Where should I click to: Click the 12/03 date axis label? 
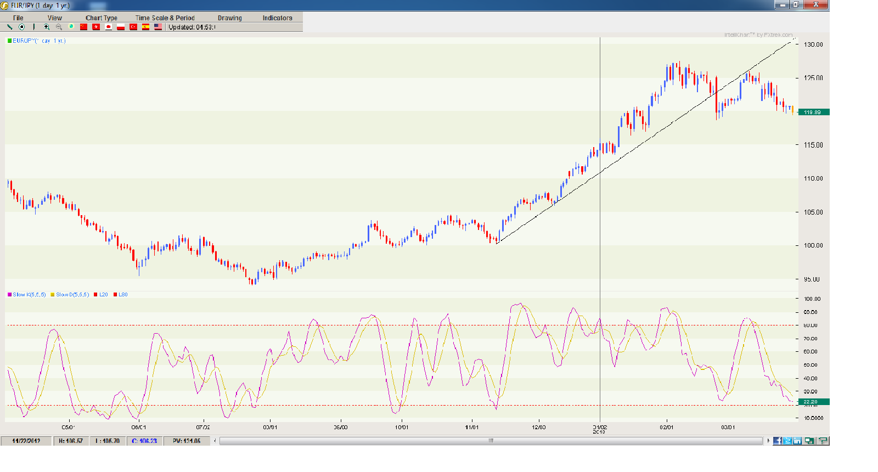click(x=539, y=427)
